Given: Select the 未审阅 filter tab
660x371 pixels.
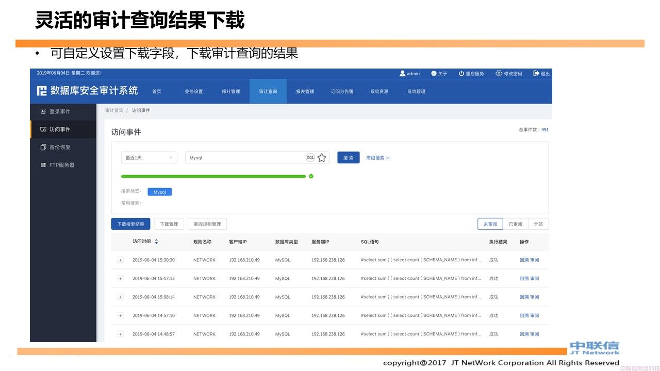Looking at the screenshot, I should (490, 224).
